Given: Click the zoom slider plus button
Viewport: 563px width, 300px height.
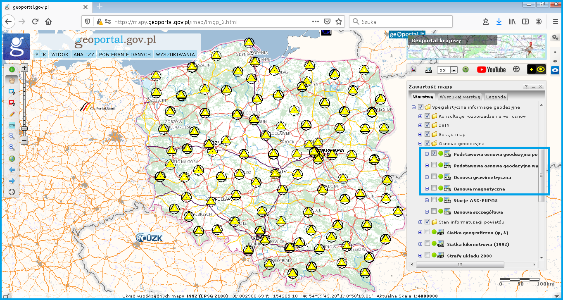Looking at the screenshot, I should (24, 68).
